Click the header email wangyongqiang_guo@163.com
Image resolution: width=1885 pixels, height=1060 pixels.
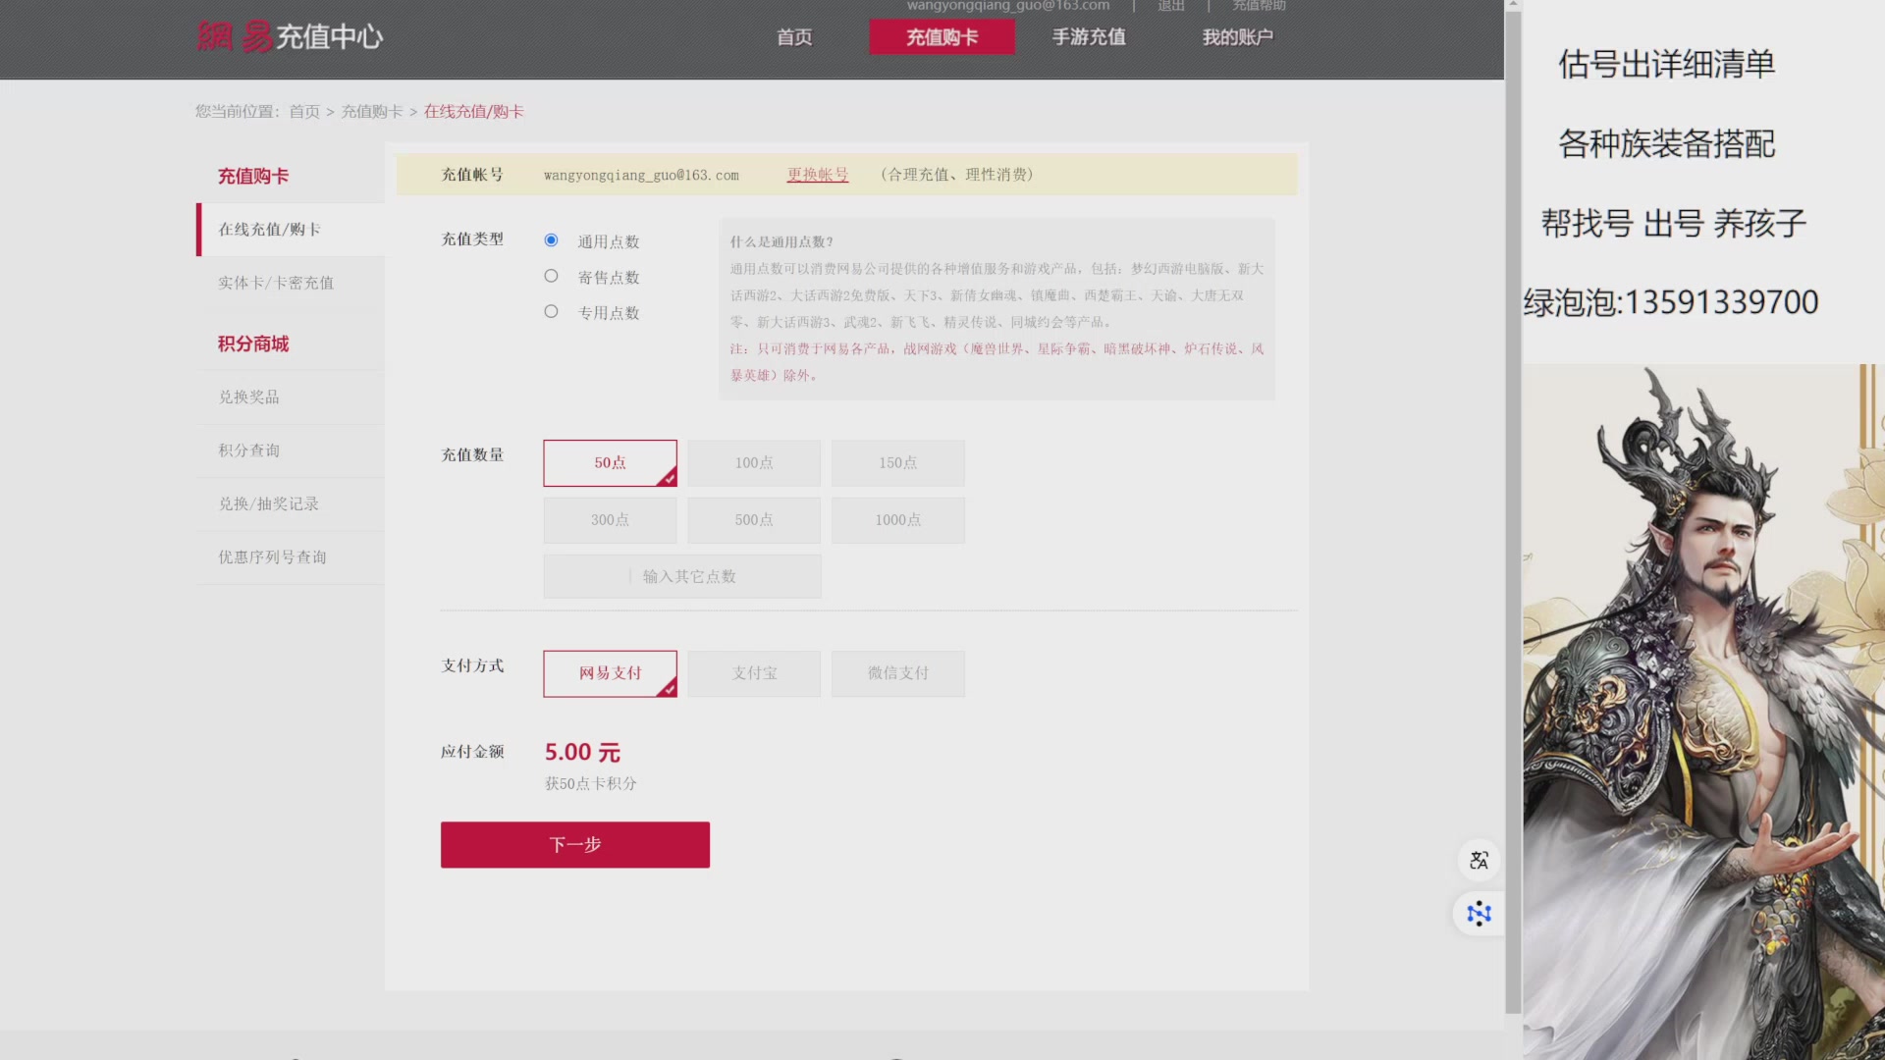tap(1008, 6)
